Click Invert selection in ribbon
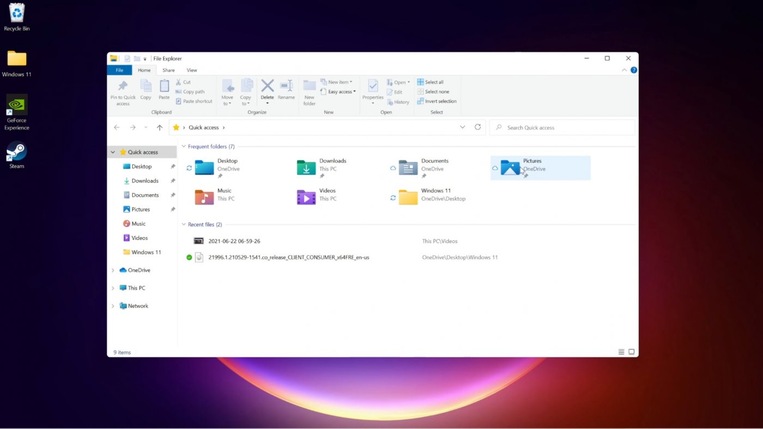 point(437,101)
